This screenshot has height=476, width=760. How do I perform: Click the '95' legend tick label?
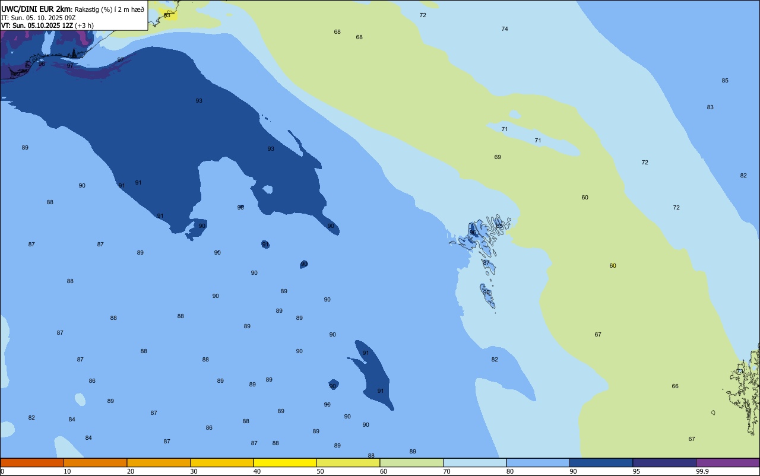pyautogui.click(x=636, y=471)
